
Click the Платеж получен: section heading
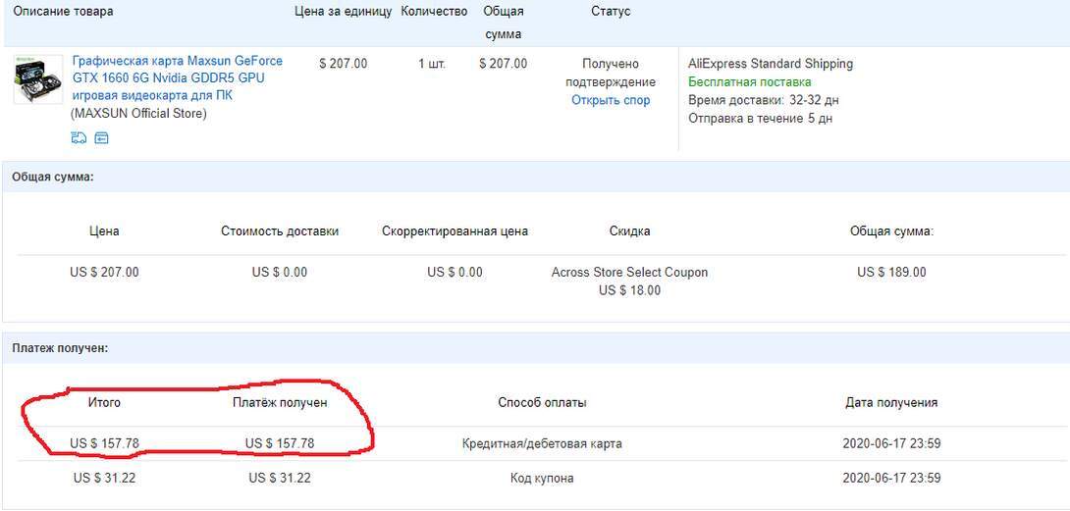pos(60,348)
